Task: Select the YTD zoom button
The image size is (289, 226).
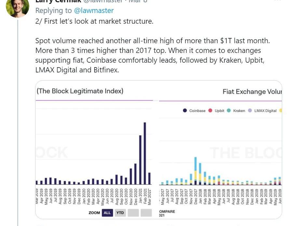Action: [x=120, y=213]
